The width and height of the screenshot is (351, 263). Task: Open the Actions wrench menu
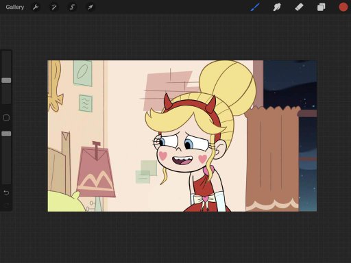point(36,7)
